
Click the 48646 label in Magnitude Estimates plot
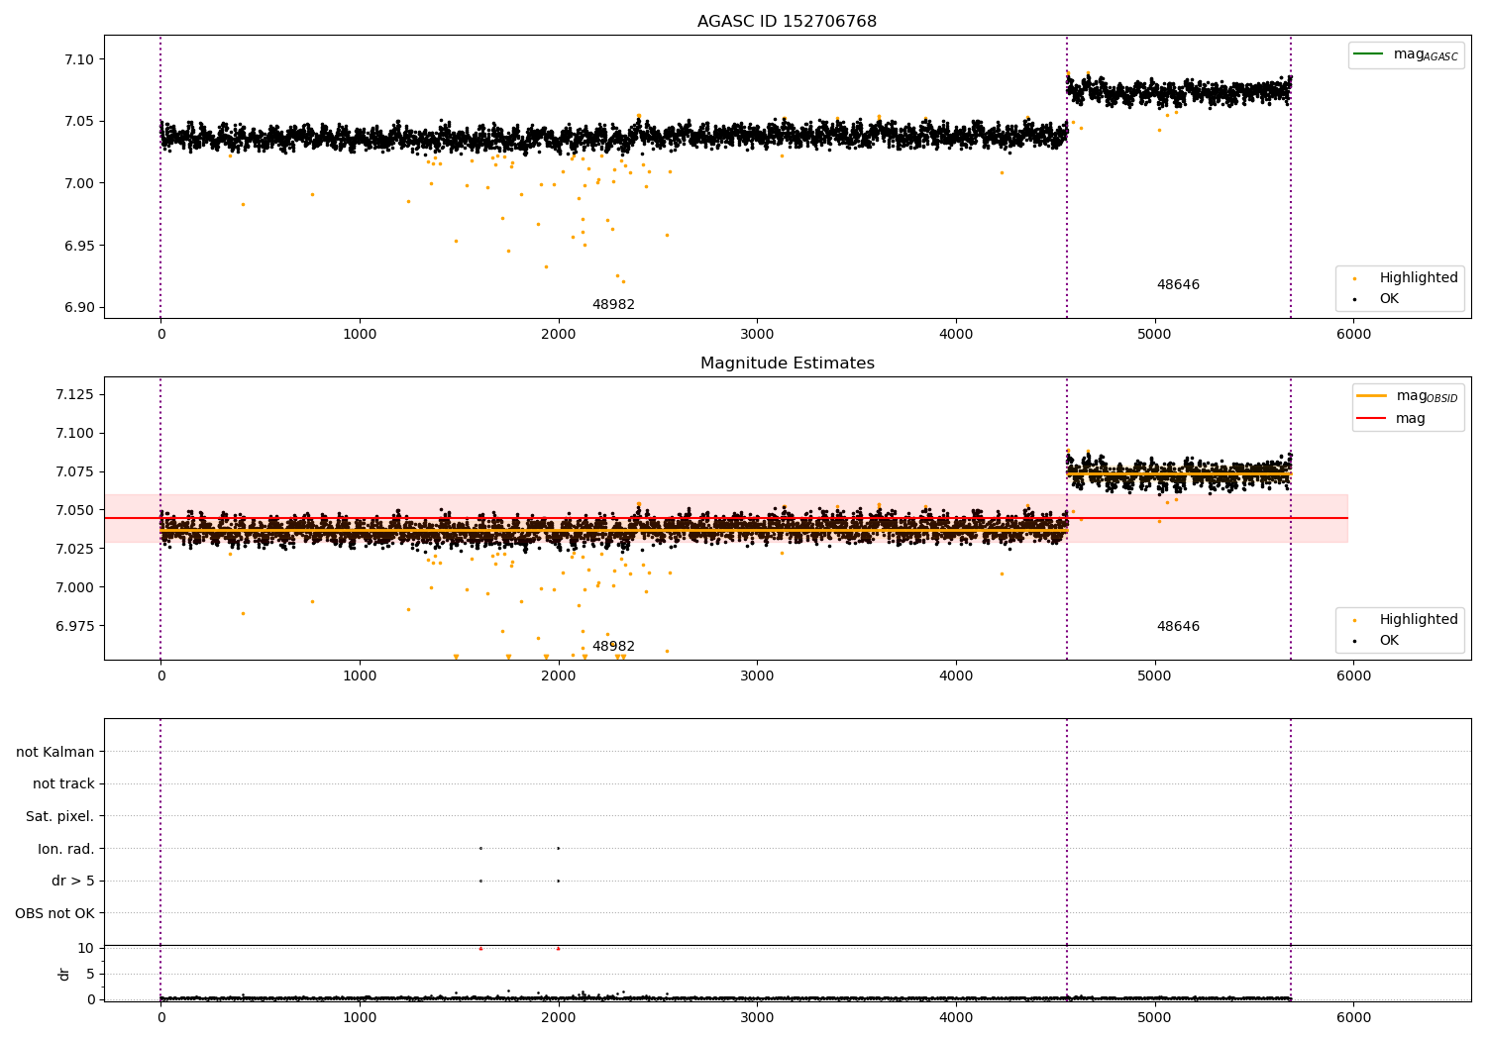[1178, 627]
